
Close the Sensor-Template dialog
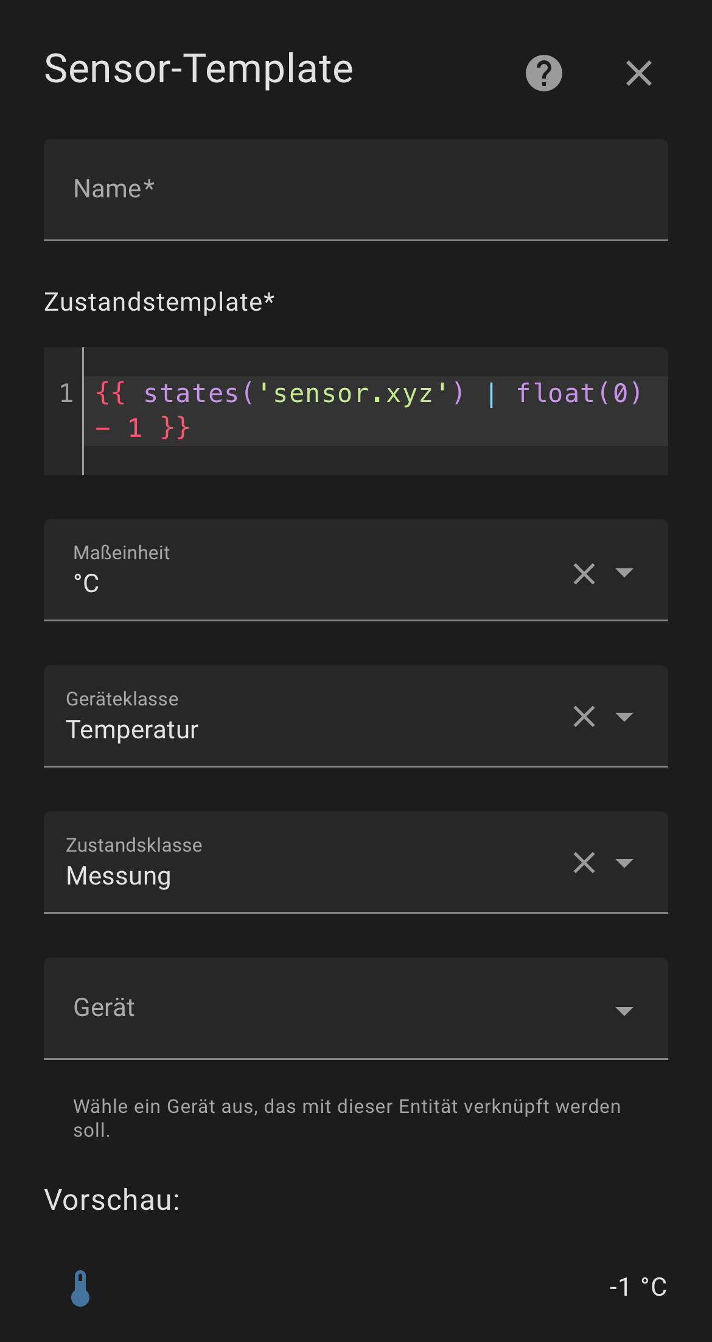(x=638, y=73)
